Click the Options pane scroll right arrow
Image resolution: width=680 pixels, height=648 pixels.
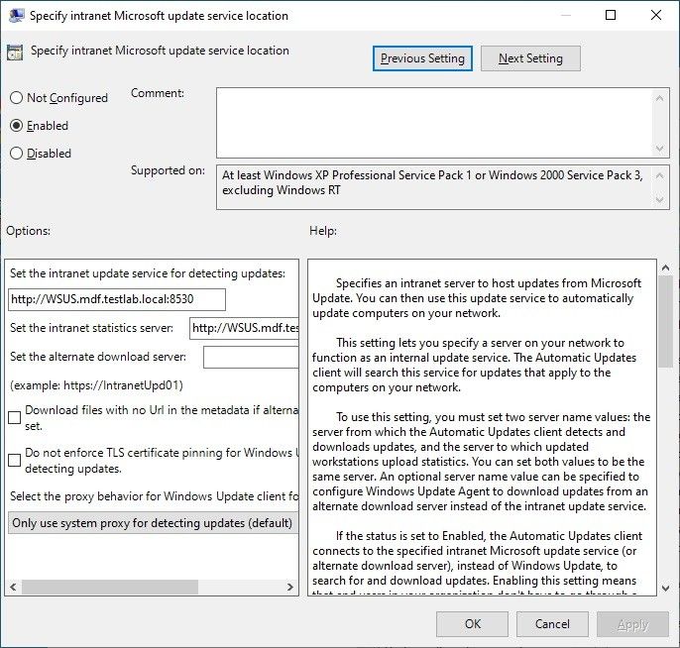[x=290, y=588]
